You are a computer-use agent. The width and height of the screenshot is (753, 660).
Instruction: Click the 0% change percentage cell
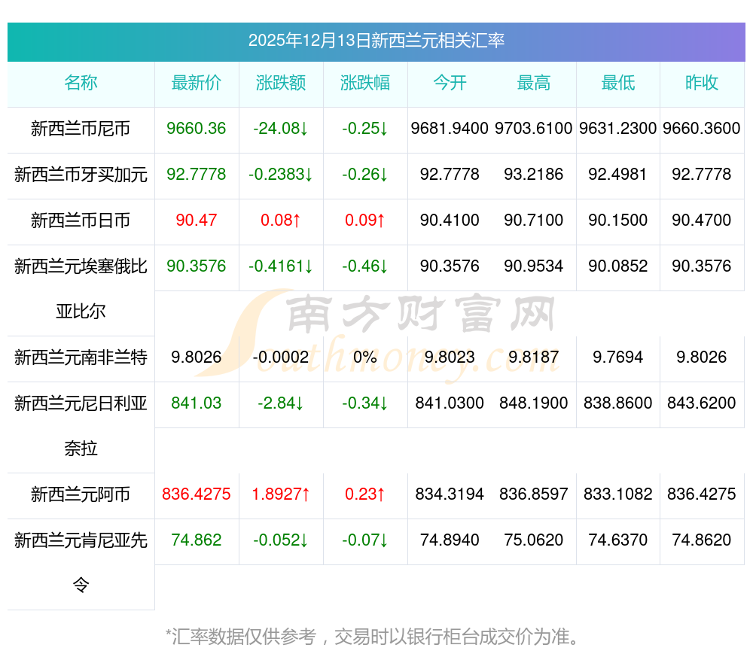(x=365, y=357)
